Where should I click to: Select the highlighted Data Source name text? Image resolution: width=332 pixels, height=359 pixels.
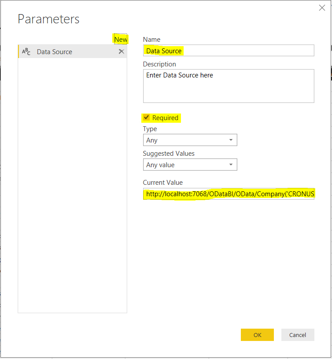pyautogui.click(x=163, y=51)
